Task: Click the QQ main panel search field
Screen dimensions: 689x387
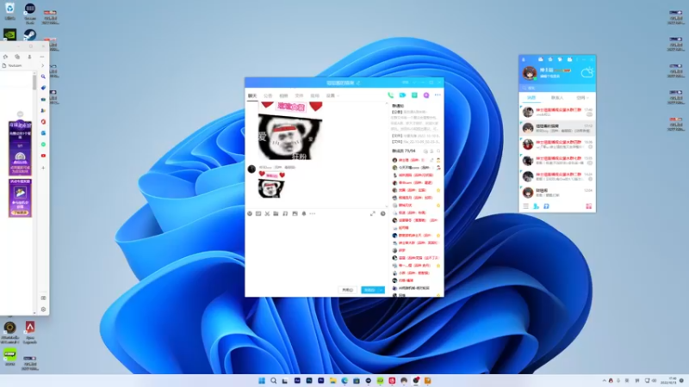Action: coord(557,88)
